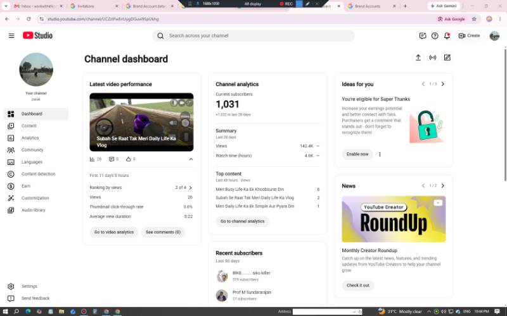Show previous Ideas for you card
The height and width of the screenshot is (316, 507).
(x=423, y=84)
